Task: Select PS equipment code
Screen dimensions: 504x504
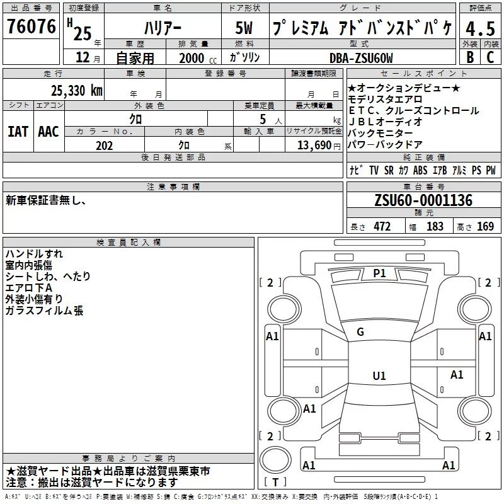Action: coord(476,170)
